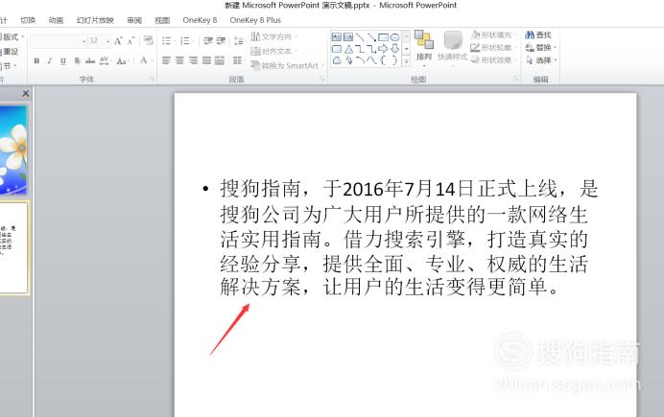The width and height of the screenshot is (664, 417).
Task: Expand the Line Spacing options
Action: tap(239, 40)
